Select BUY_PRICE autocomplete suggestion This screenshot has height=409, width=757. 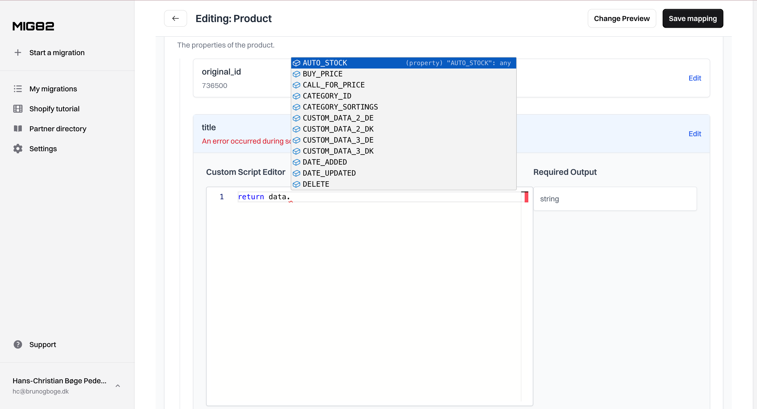[403, 74]
